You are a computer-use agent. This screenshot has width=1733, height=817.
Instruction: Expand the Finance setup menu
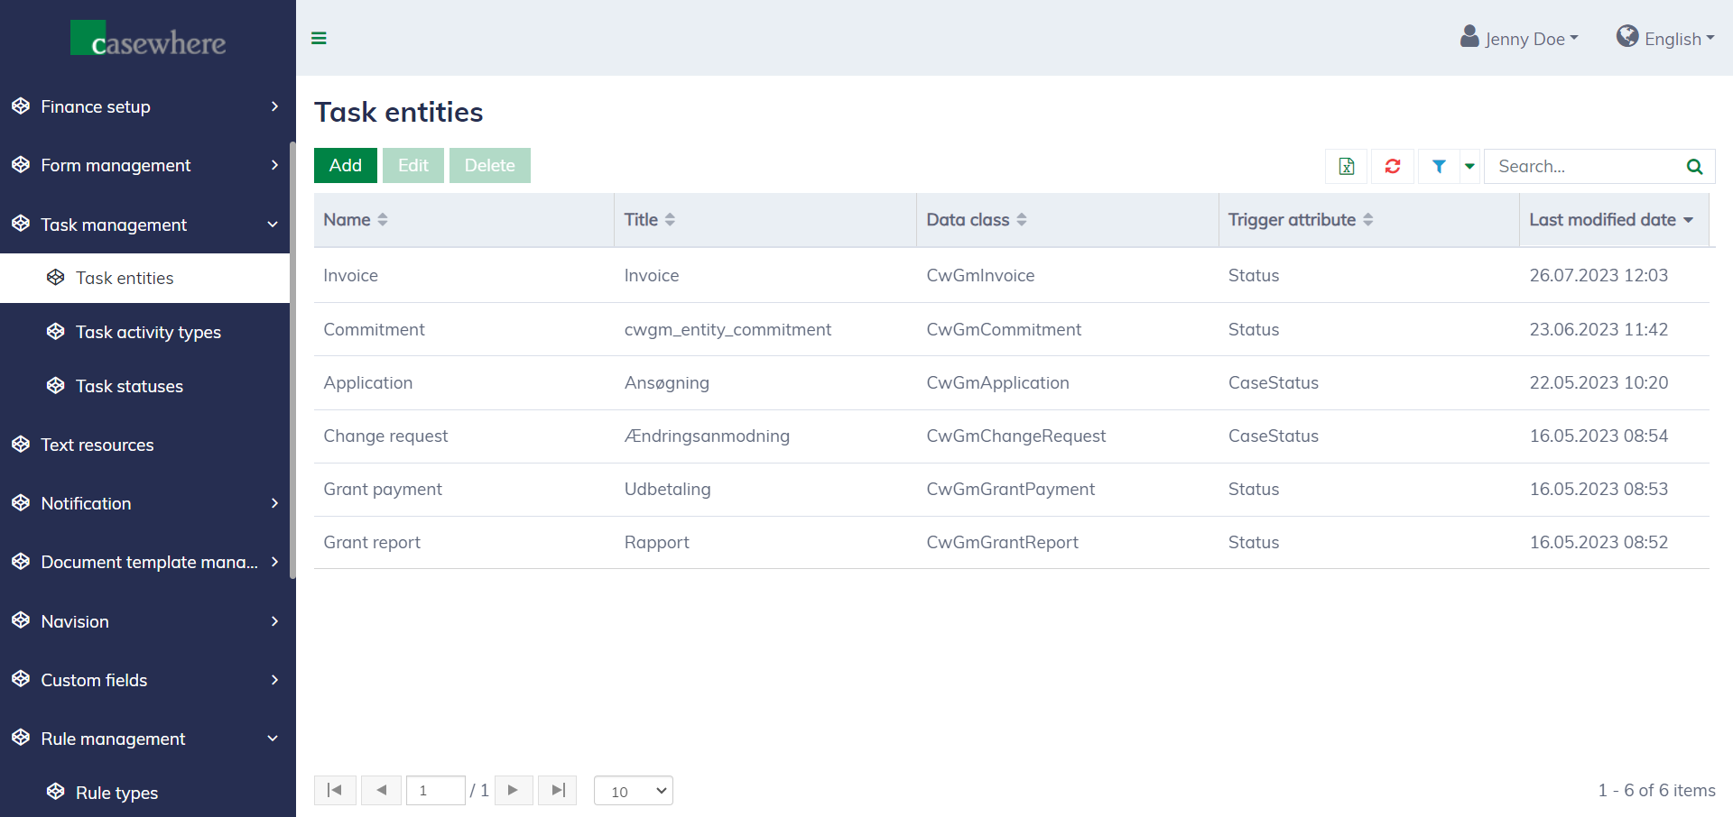click(x=144, y=106)
